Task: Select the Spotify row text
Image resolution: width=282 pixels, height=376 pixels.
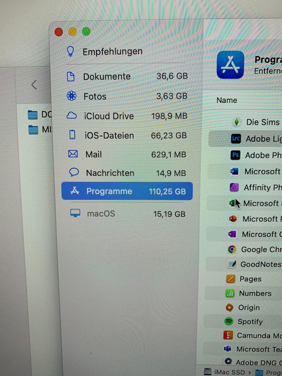Action: 250,322
